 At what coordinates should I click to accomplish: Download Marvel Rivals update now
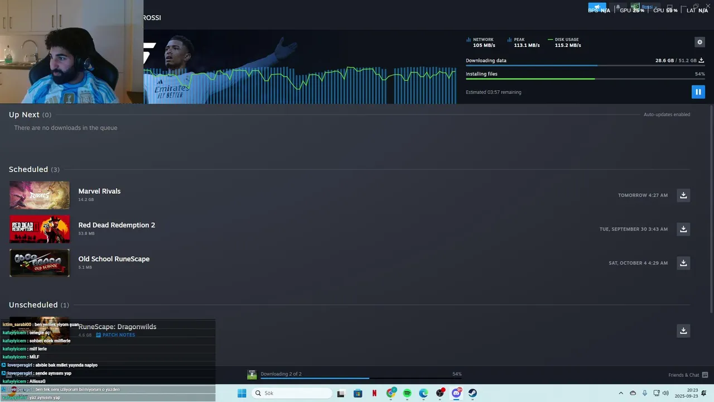point(683,195)
